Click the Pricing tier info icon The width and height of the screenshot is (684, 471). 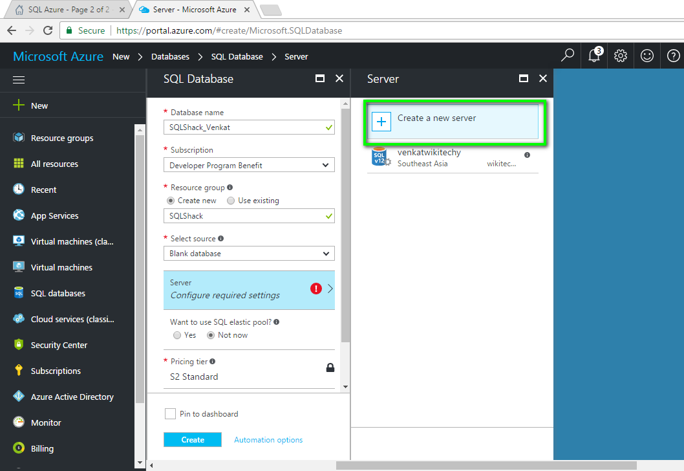pos(213,362)
